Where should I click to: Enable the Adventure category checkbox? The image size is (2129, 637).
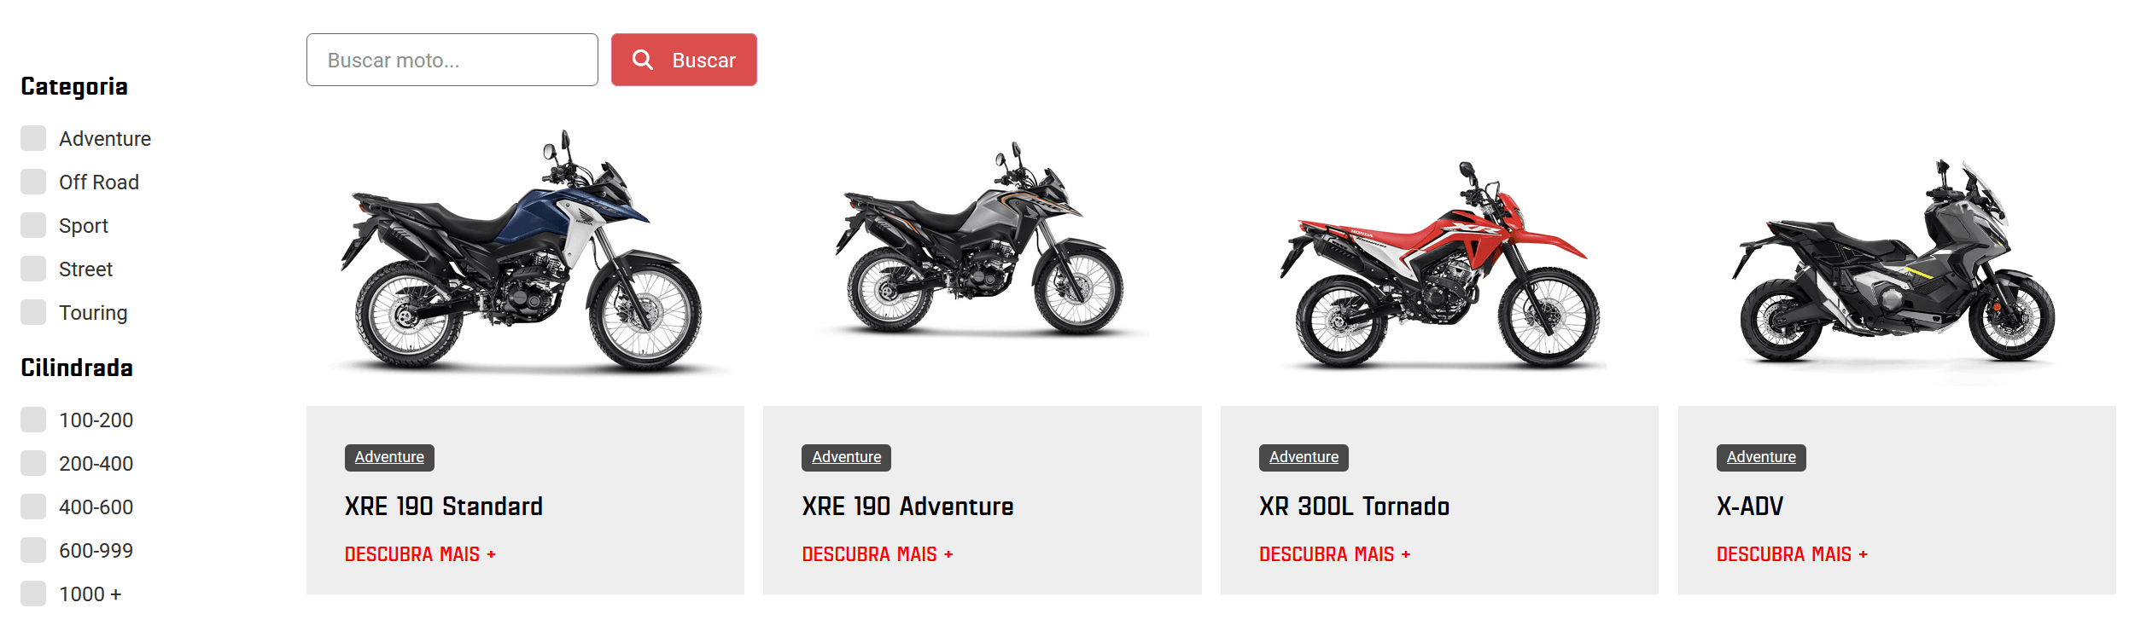(x=33, y=138)
